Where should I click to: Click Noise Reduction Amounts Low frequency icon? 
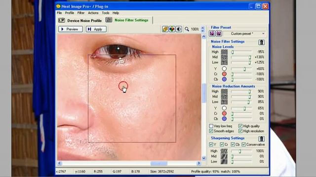point(224,102)
